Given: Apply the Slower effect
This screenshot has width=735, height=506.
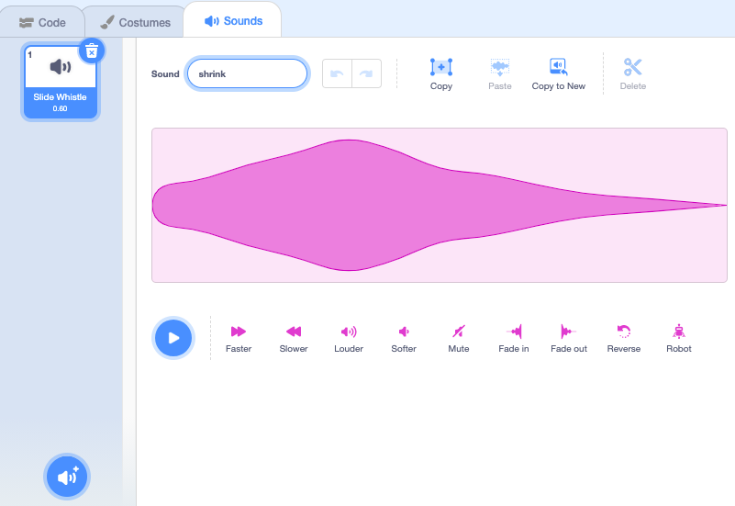Looking at the screenshot, I should click(294, 339).
